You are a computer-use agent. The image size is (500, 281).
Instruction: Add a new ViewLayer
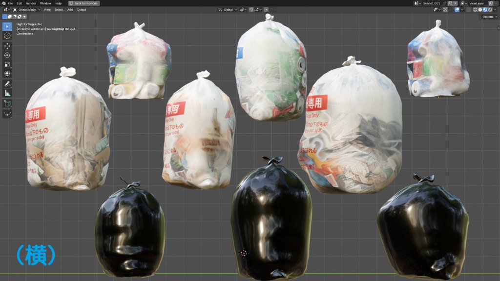(491, 3)
